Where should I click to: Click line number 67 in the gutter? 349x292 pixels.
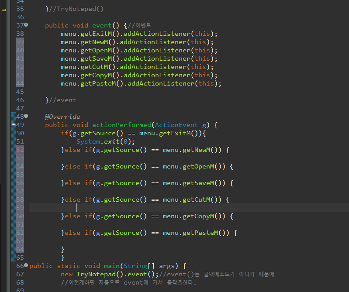click(x=20, y=274)
